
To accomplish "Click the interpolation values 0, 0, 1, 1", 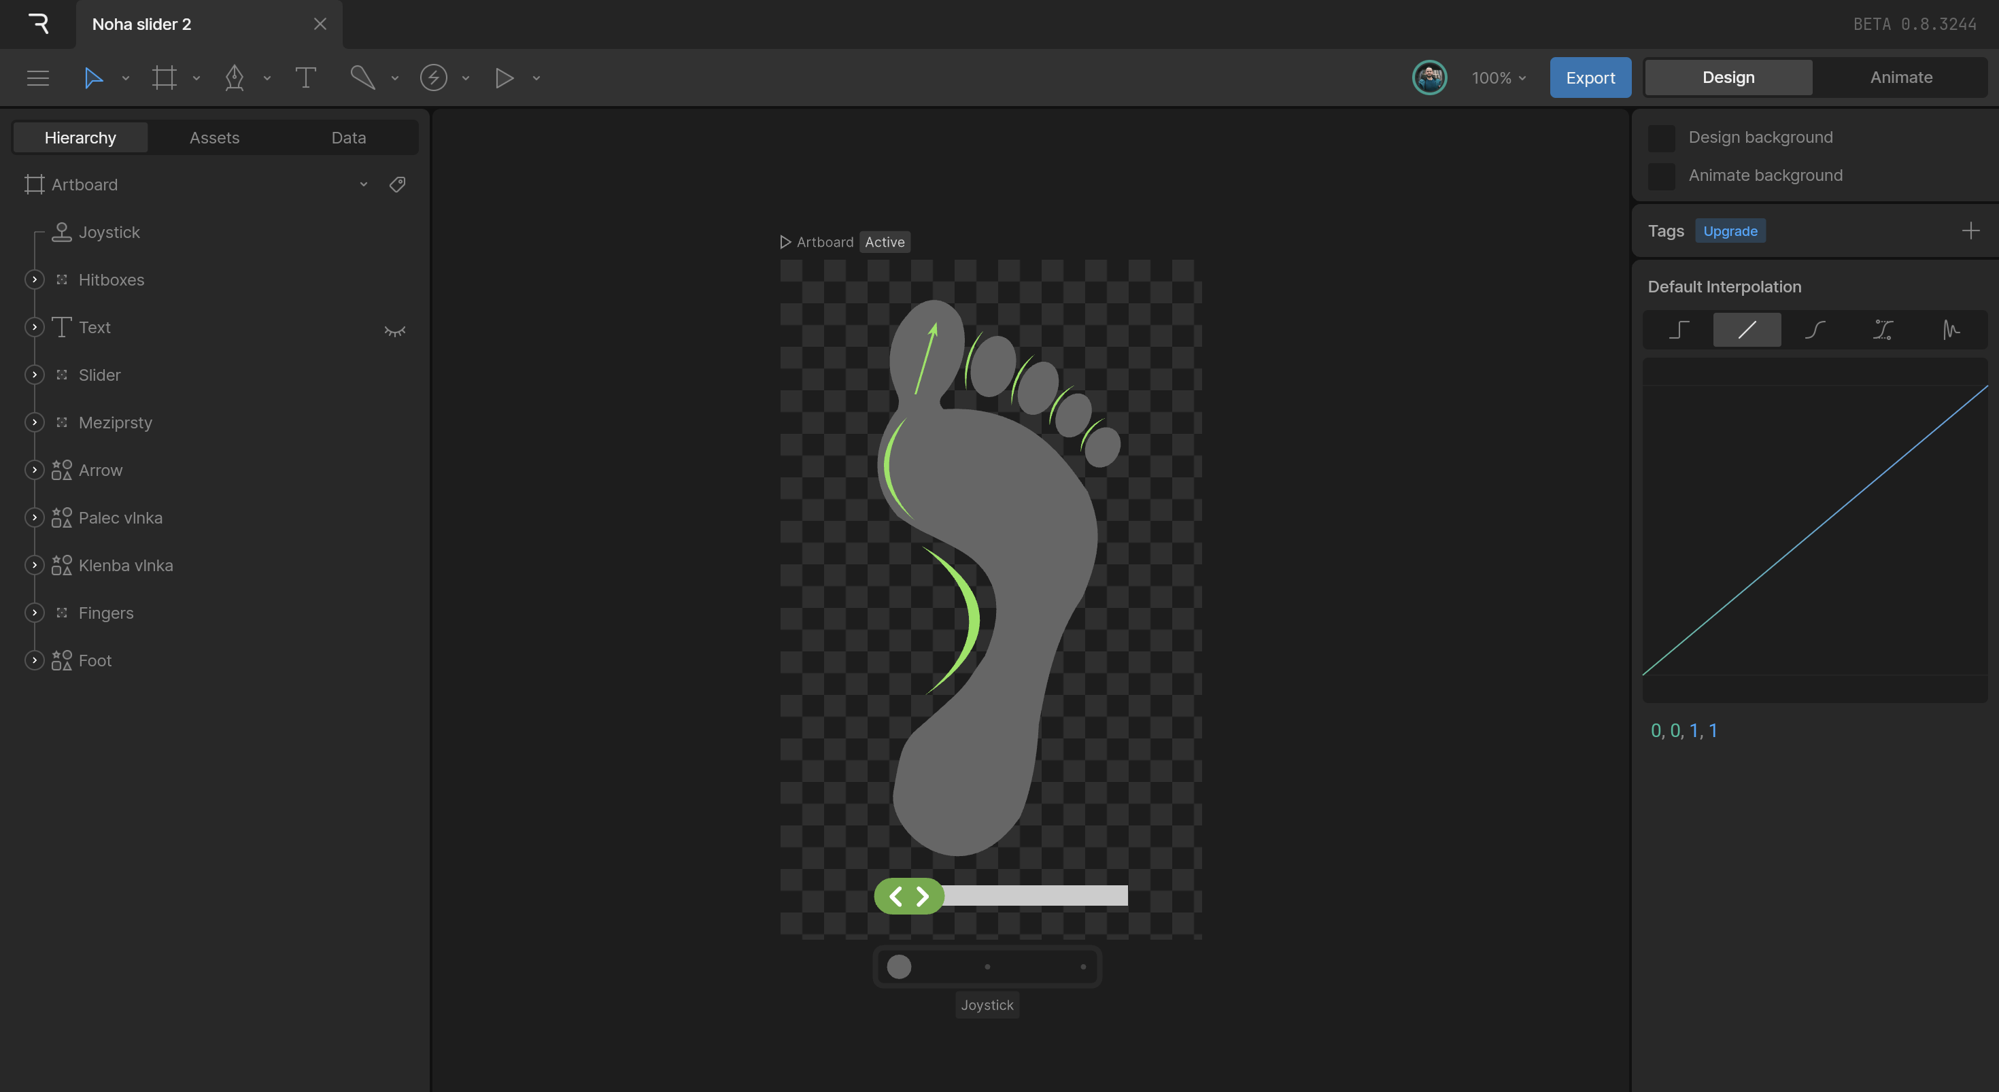I will coord(1683,730).
